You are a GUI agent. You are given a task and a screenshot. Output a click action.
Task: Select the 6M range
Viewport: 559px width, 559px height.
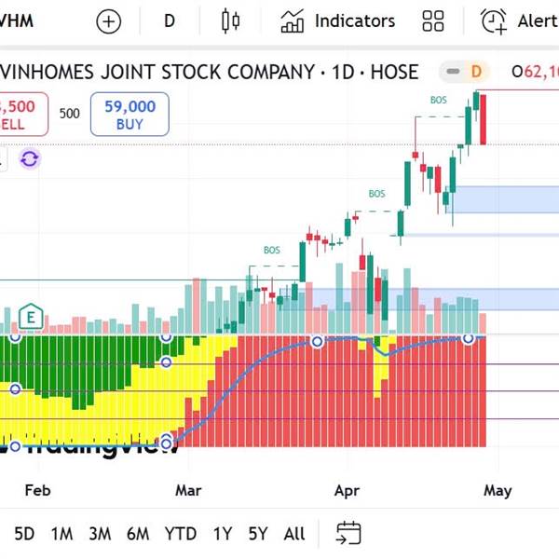coord(138,534)
